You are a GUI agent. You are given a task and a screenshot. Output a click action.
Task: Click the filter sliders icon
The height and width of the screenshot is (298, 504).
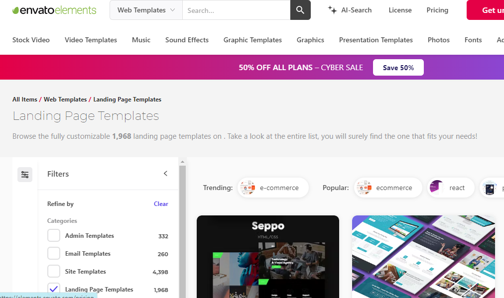click(25, 175)
